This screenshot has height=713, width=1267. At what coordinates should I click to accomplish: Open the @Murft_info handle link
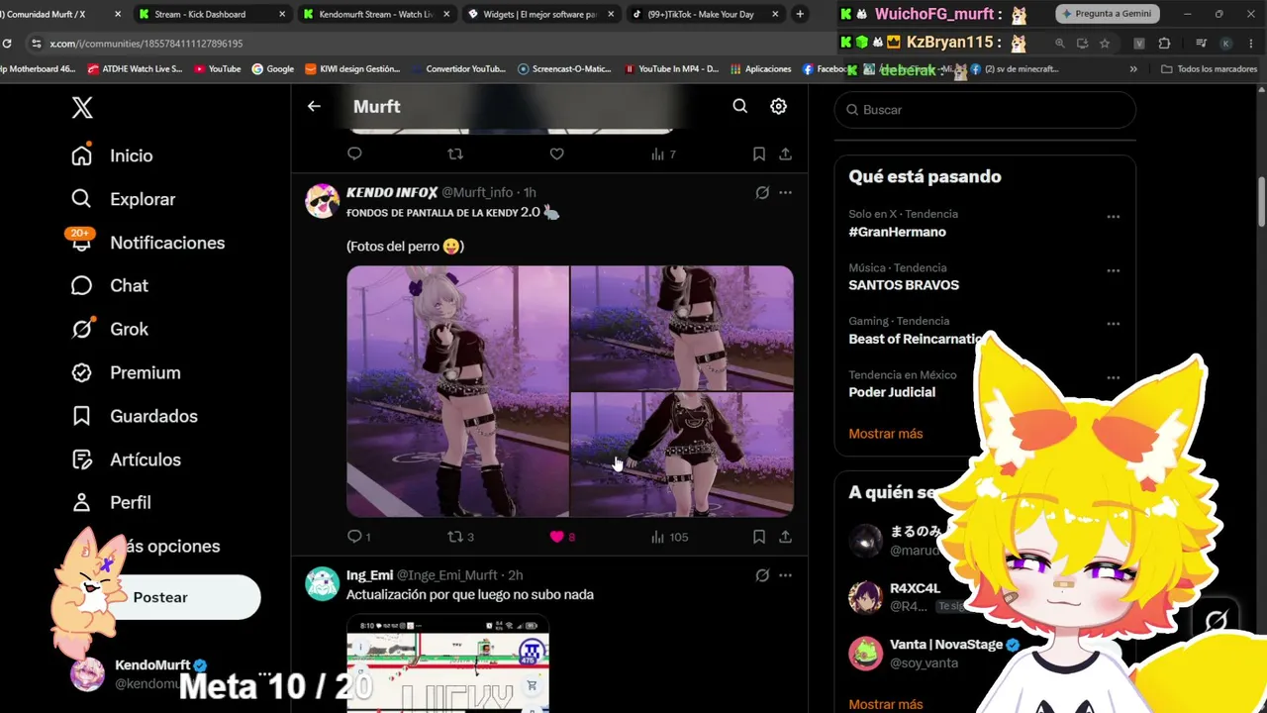point(477,192)
